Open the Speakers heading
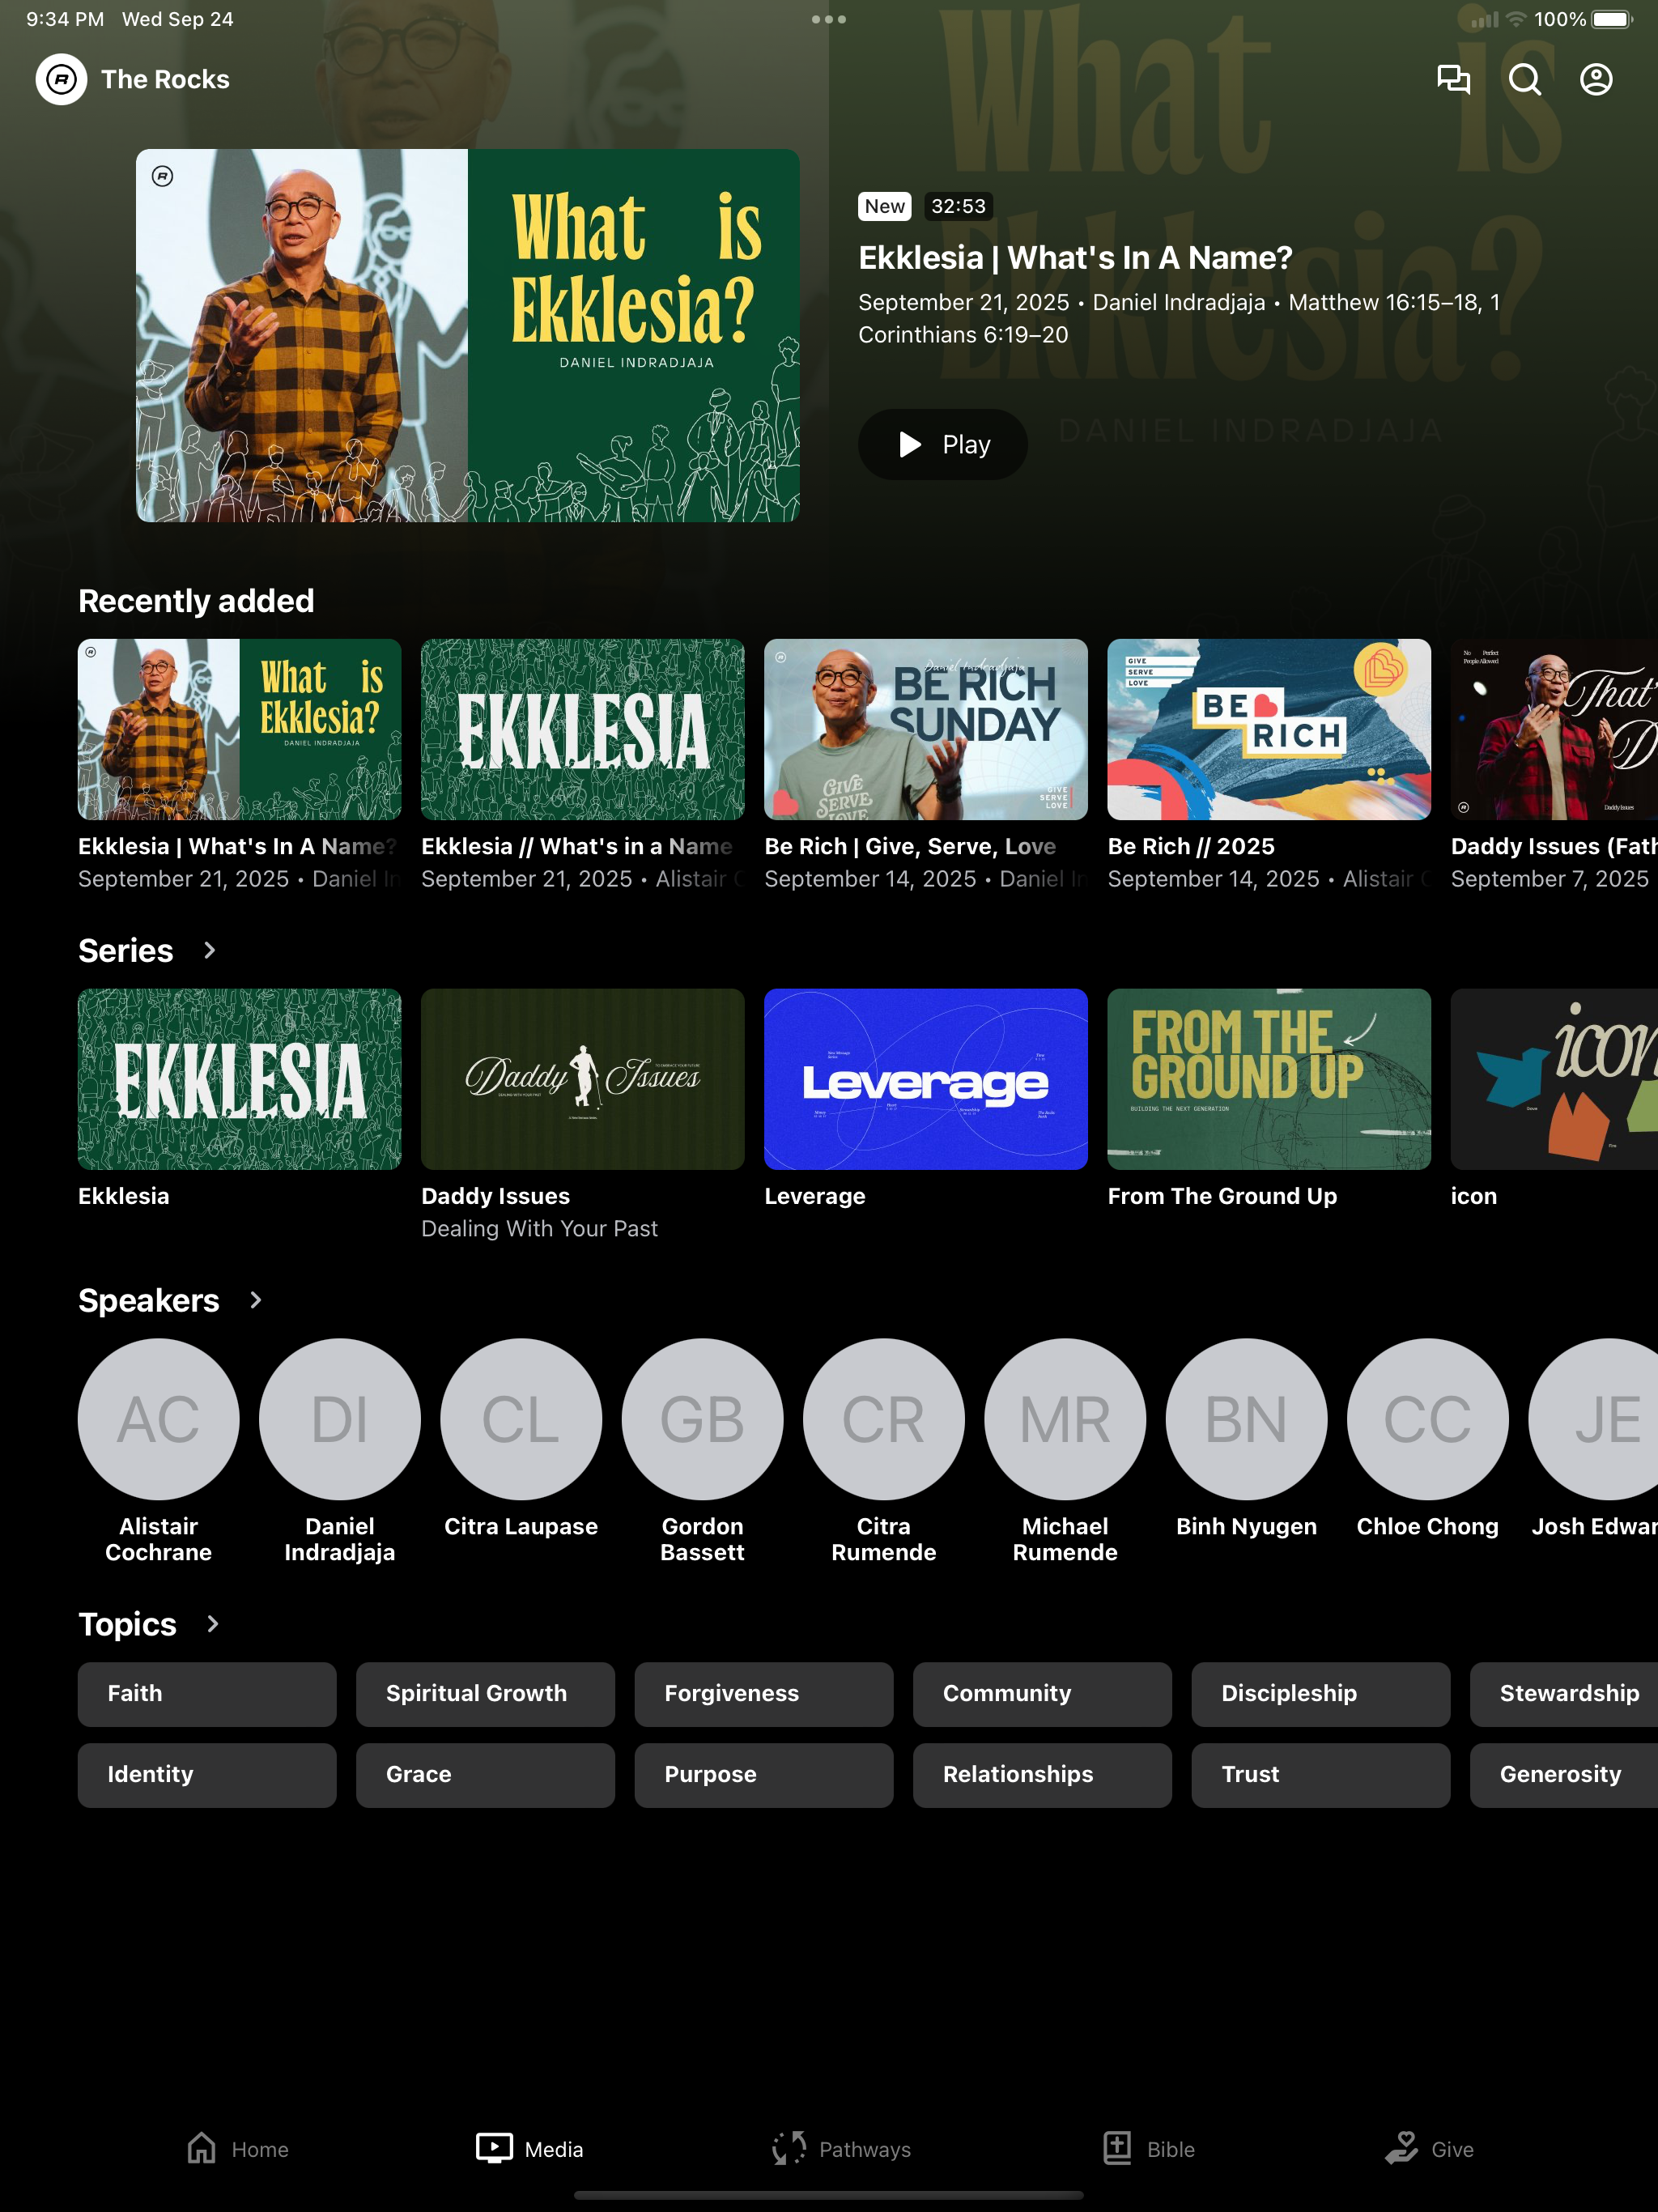The height and width of the screenshot is (2212, 1658). pos(149,1300)
